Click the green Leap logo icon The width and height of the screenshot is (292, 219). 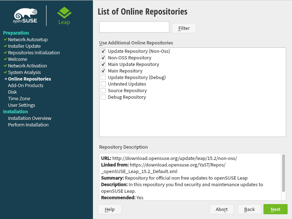64,13
